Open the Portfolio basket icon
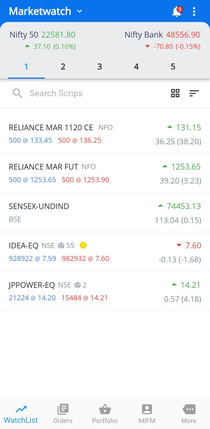 105,410
